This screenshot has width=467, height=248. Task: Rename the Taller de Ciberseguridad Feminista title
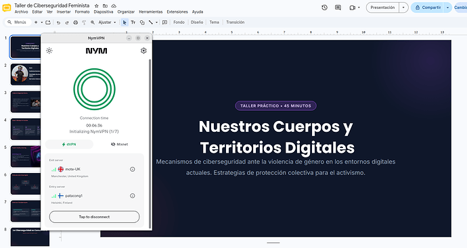52,5
